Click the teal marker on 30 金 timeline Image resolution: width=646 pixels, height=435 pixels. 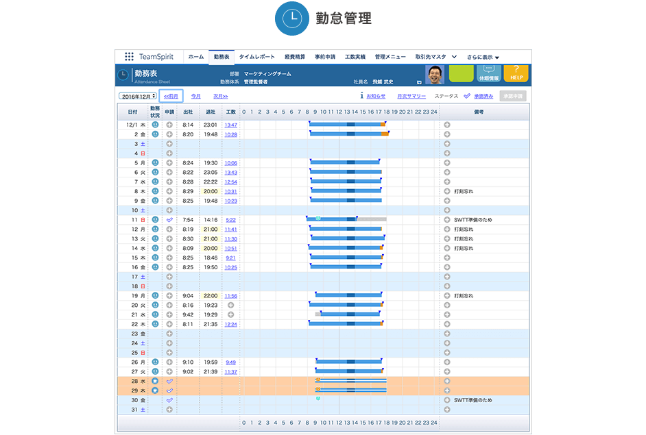coord(318,399)
